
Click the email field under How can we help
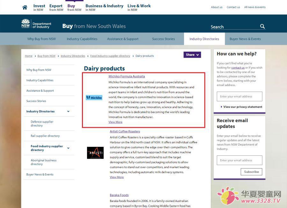tap(239, 97)
